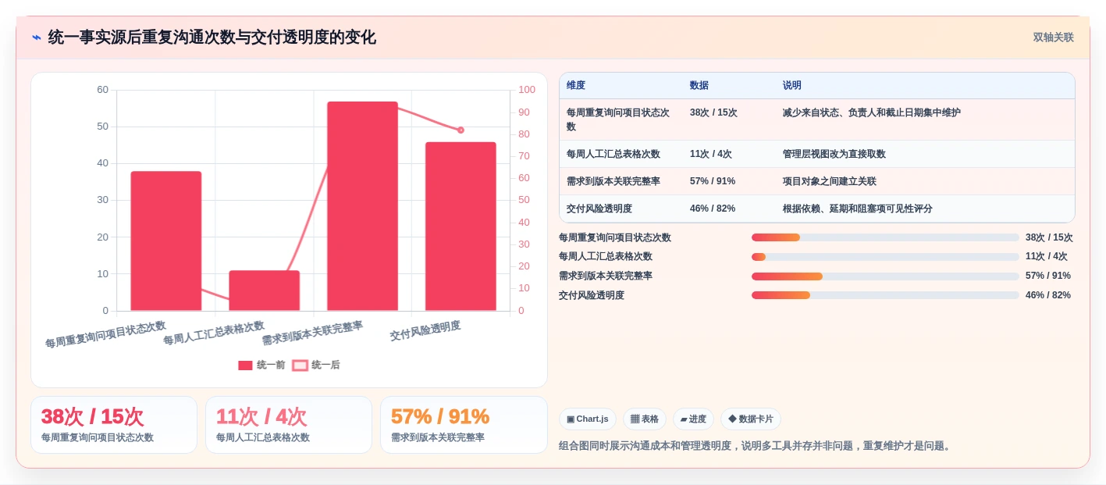
Task: Click progress bar for 每周重复询问项目状态次数
Action: click(885, 237)
